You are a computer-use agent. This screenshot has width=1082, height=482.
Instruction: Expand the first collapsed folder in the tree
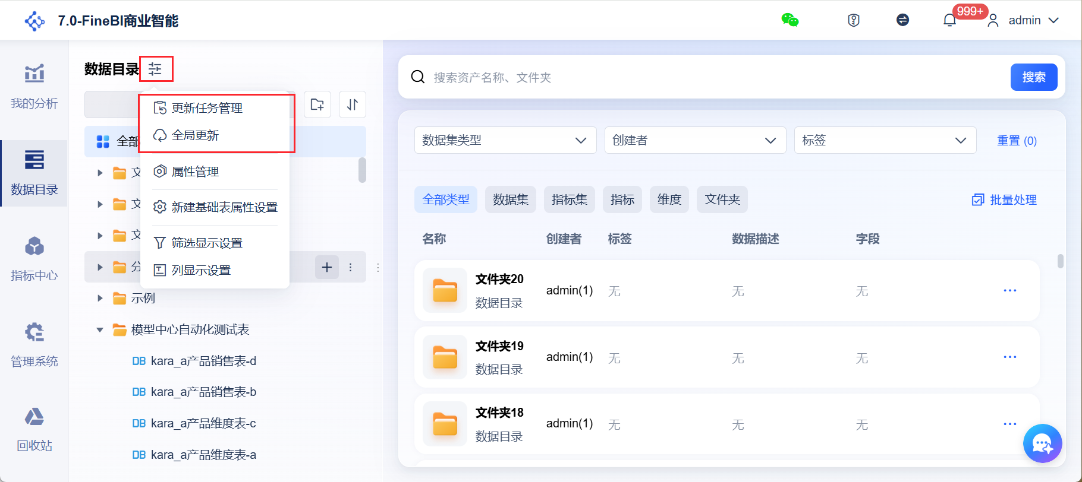100,173
